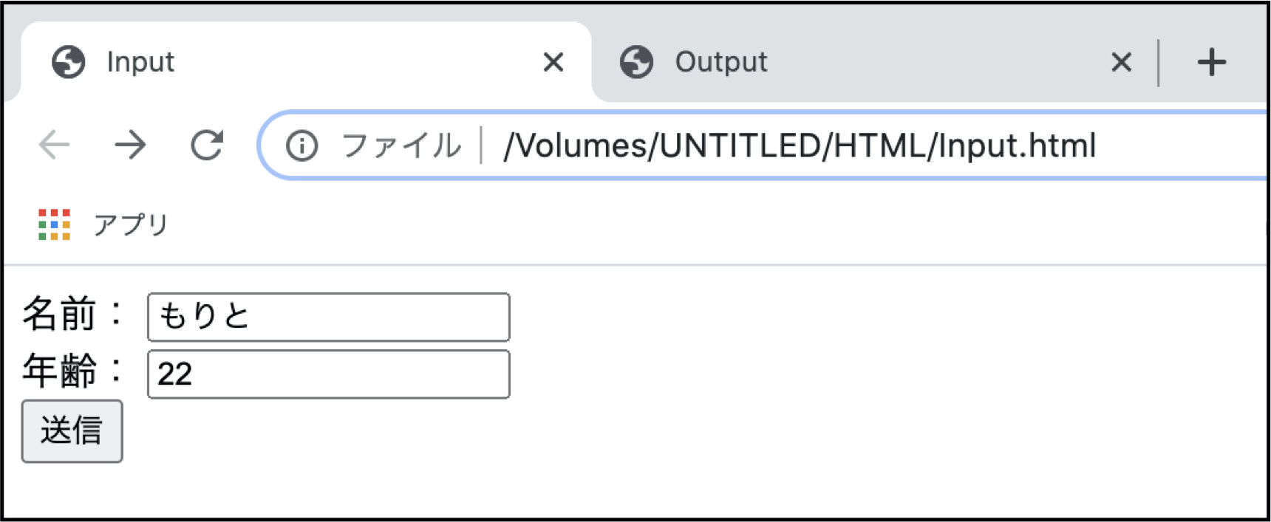The image size is (1271, 522).
Task: Open a new tab with plus icon
Action: [x=1211, y=62]
